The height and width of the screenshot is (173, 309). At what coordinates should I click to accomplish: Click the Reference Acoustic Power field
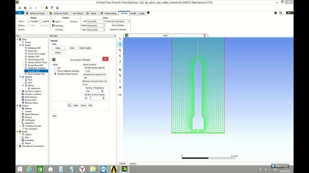[x=95, y=85]
